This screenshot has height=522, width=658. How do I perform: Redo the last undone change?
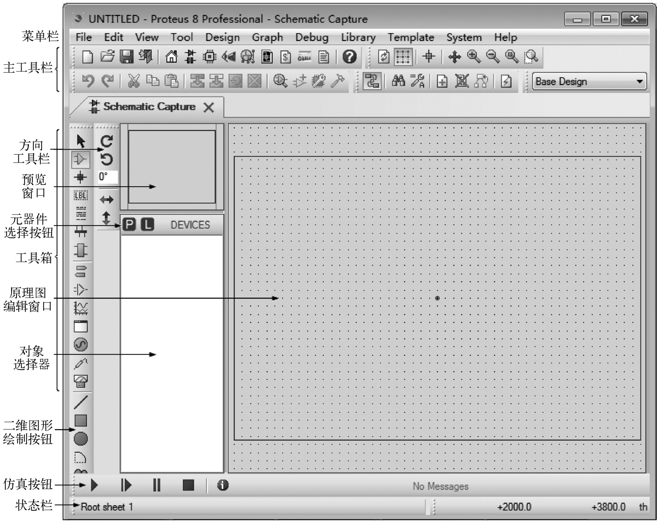[107, 81]
